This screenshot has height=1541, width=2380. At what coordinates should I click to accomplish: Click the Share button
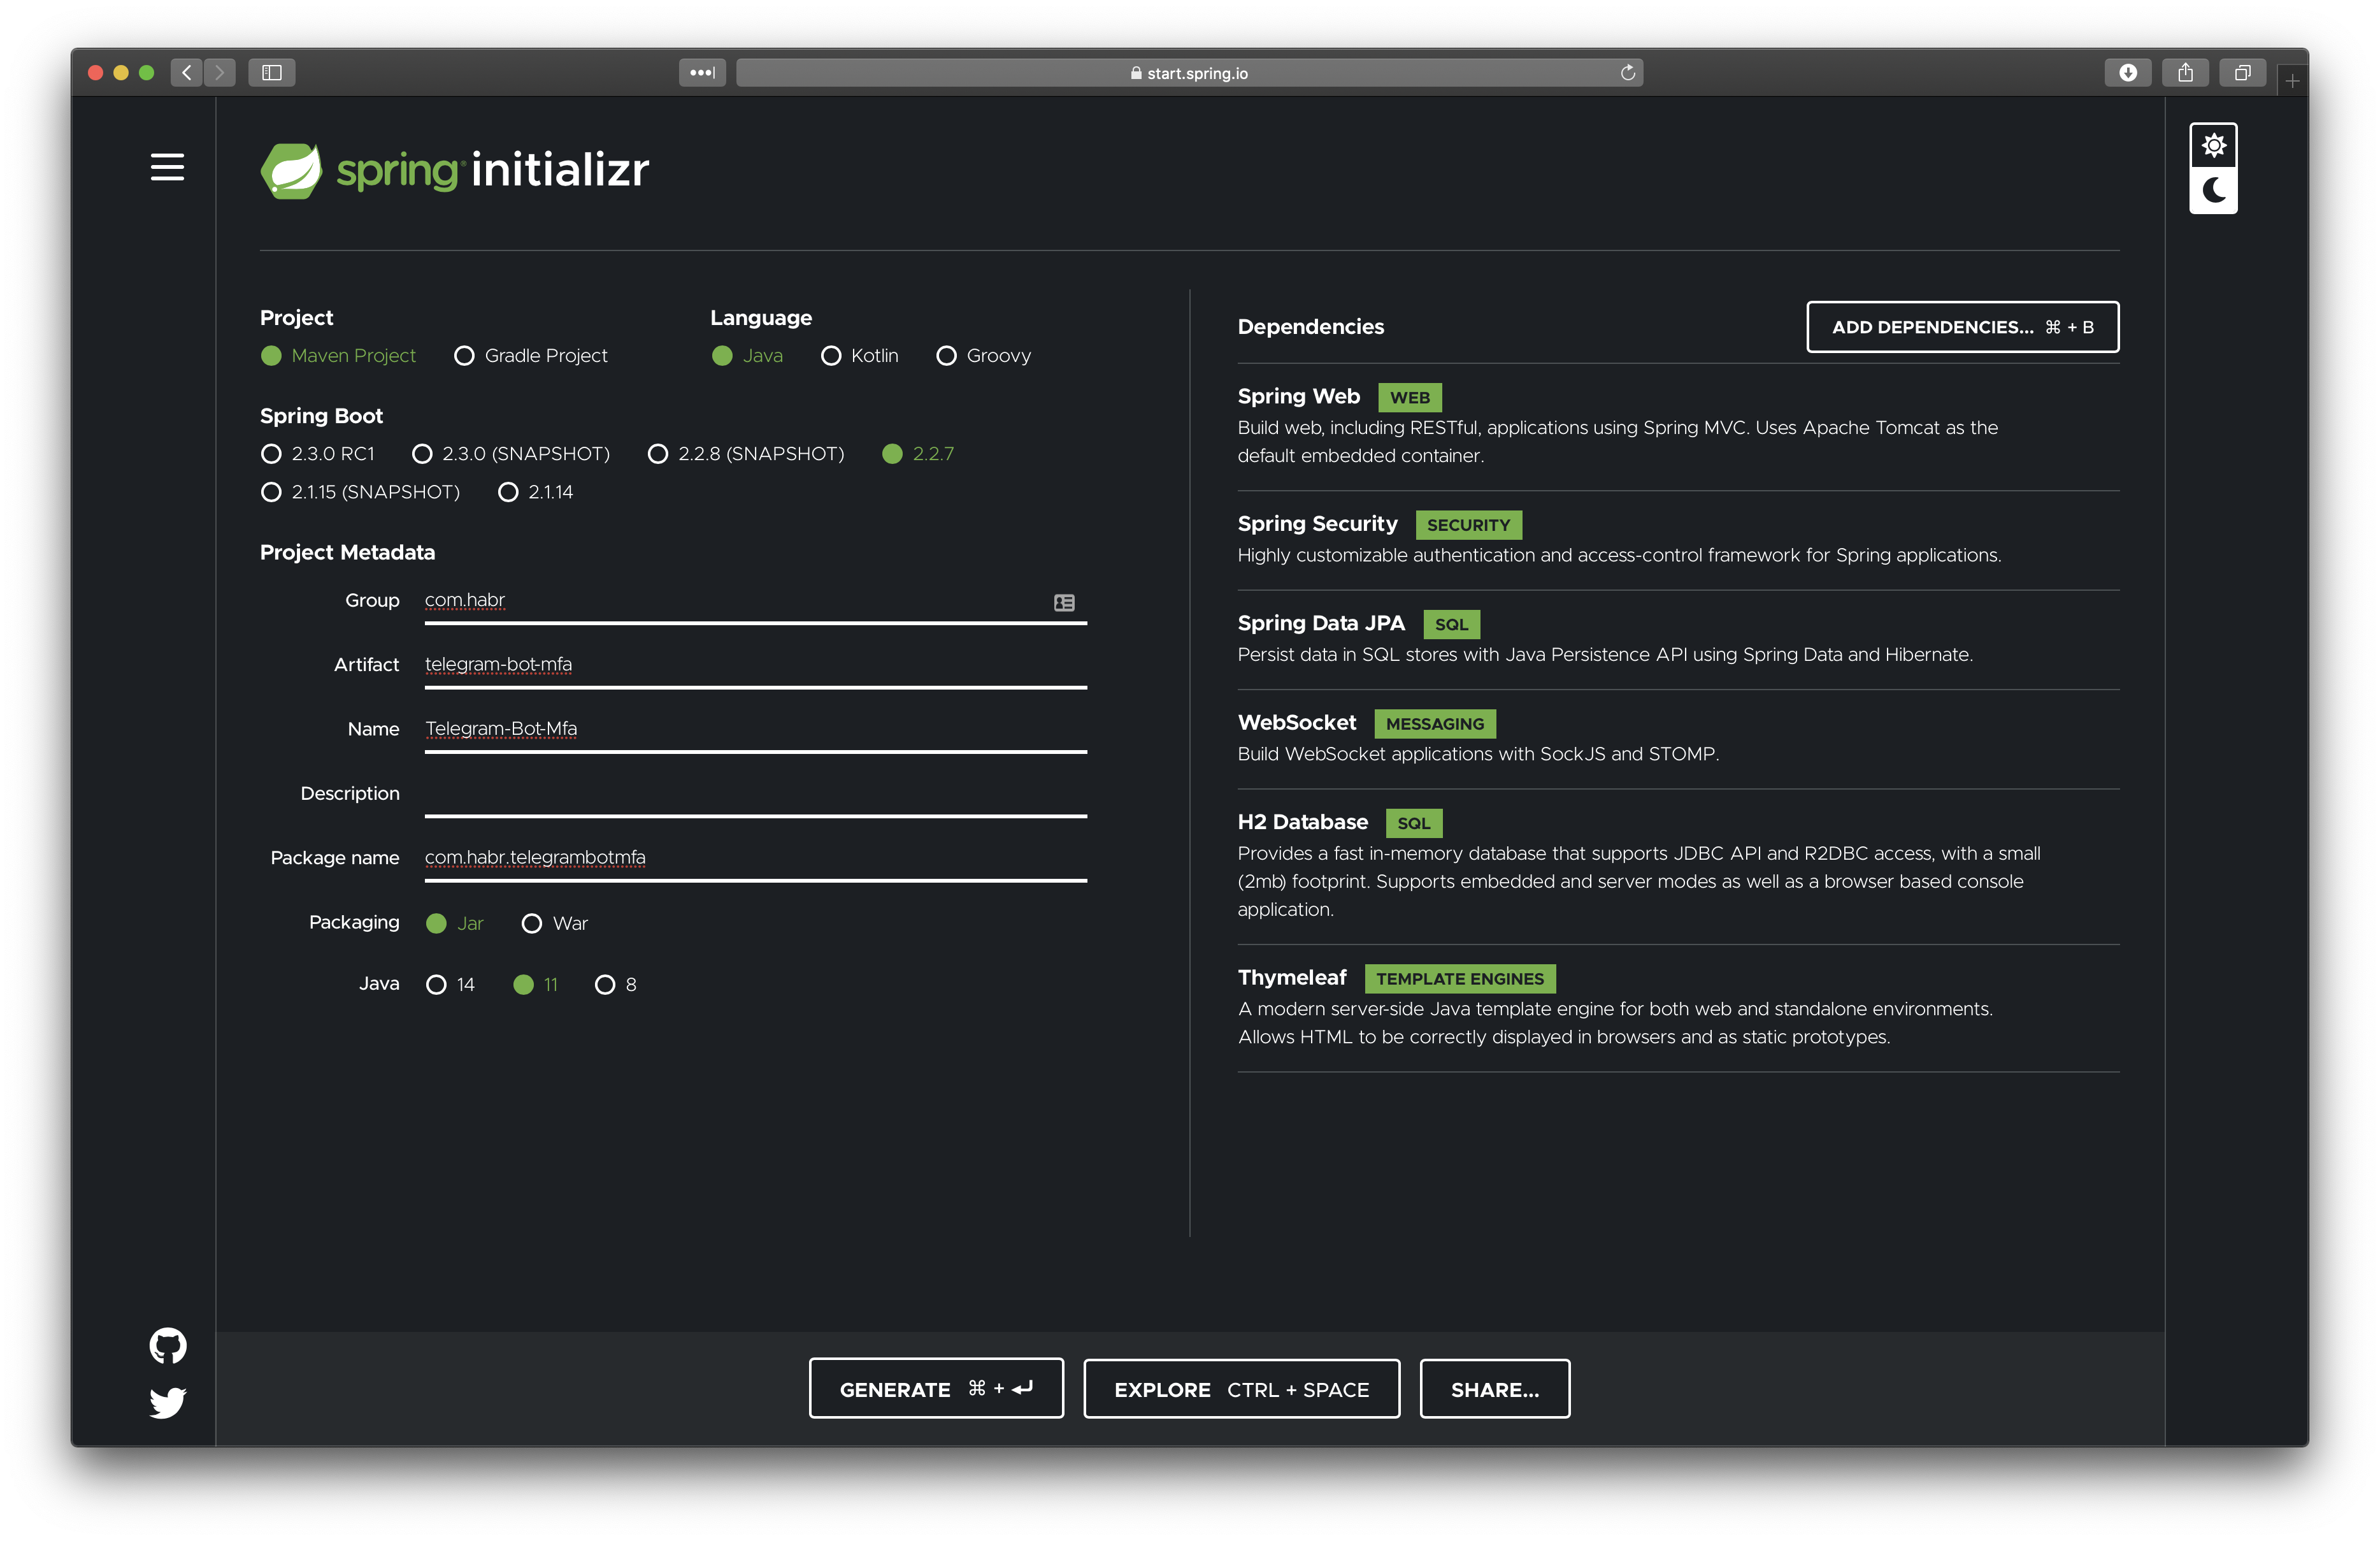pyautogui.click(x=1494, y=1388)
